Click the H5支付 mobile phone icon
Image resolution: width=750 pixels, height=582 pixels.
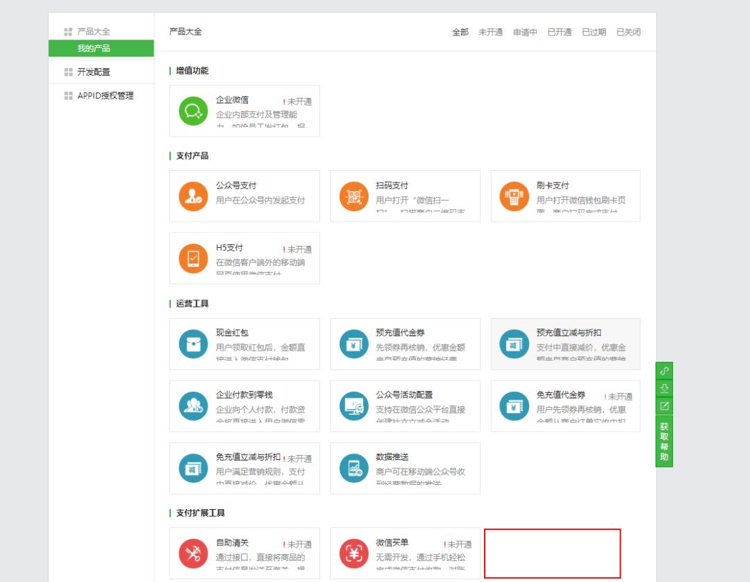pos(193,258)
